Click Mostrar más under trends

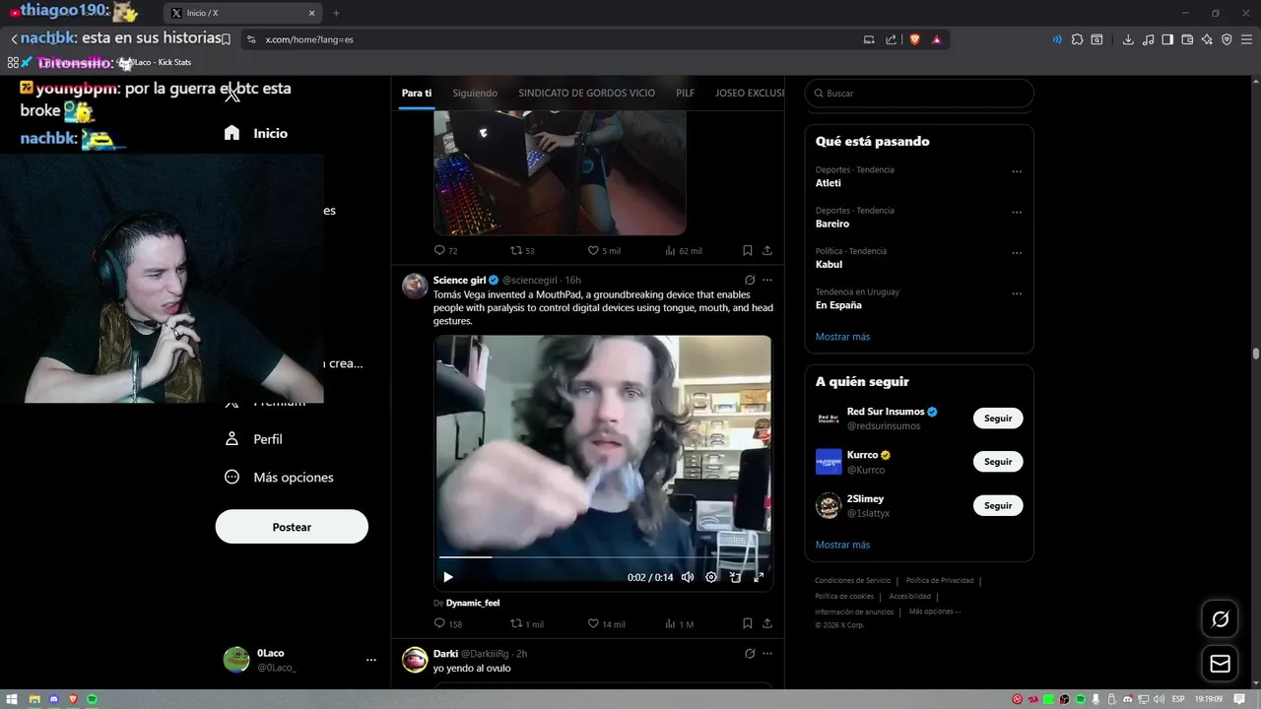pos(842,337)
